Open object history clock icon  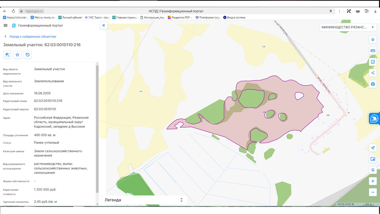28,55
